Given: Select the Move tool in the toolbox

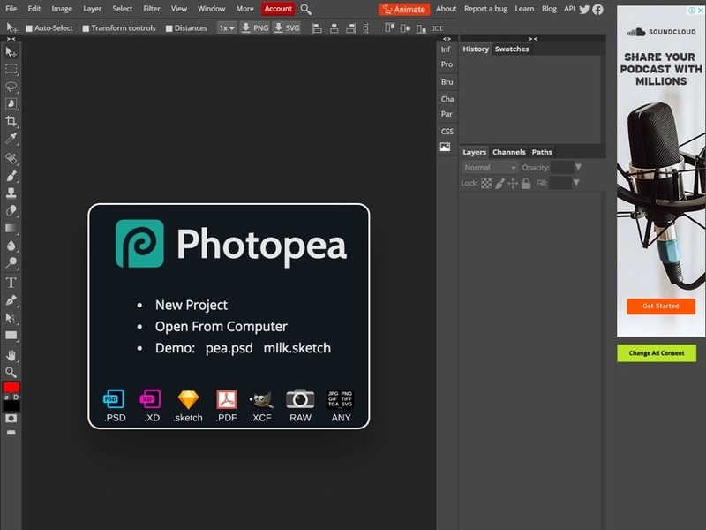Looking at the screenshot, I should click(11, 52).
